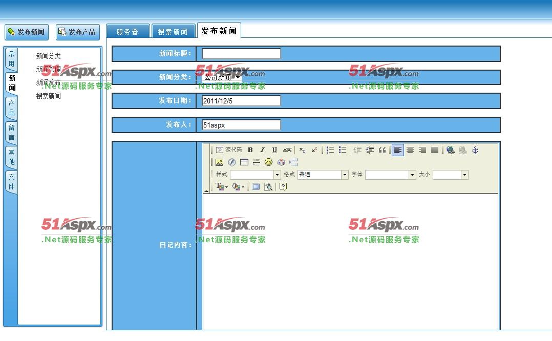
Task: Apply superscript formatting
Action: click(x=314, y=150)
